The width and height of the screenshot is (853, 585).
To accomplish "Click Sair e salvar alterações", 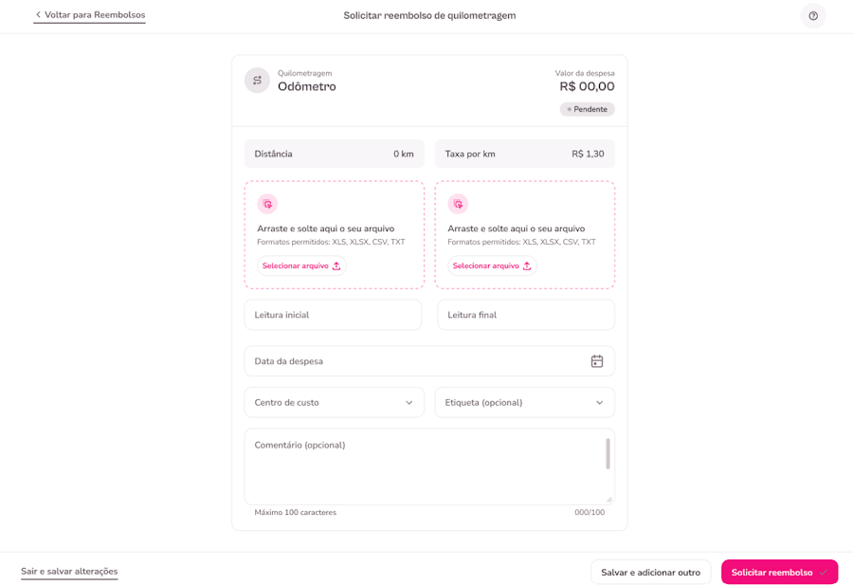I will point(70,572).
